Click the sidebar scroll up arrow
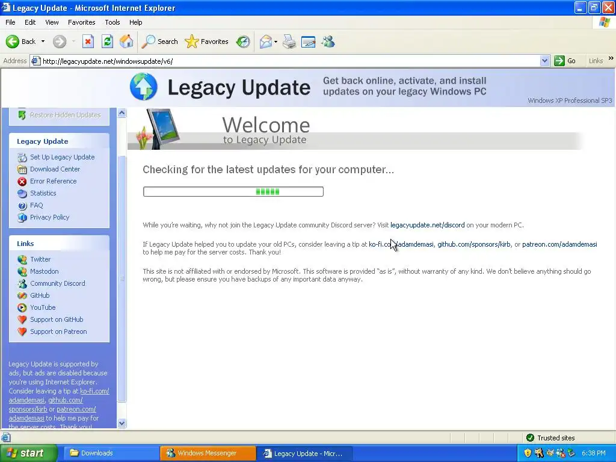 (122, 113)
